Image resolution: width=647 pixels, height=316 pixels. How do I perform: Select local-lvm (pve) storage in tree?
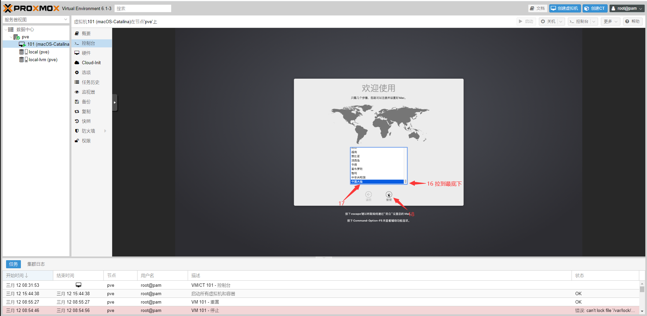(43, 60)
